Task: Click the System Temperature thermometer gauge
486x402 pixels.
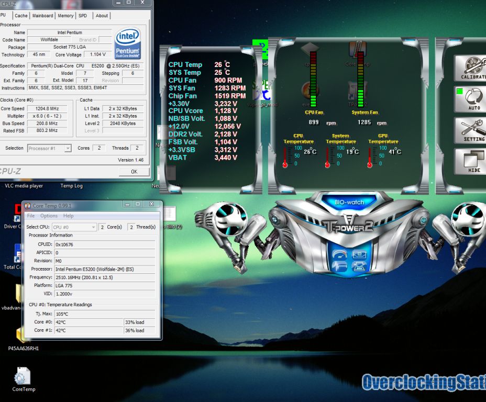Action: pos(327,158)
